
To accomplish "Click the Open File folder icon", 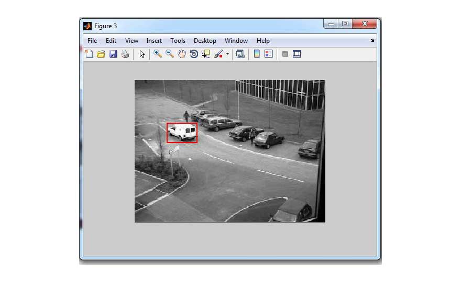I will (101, 54).
